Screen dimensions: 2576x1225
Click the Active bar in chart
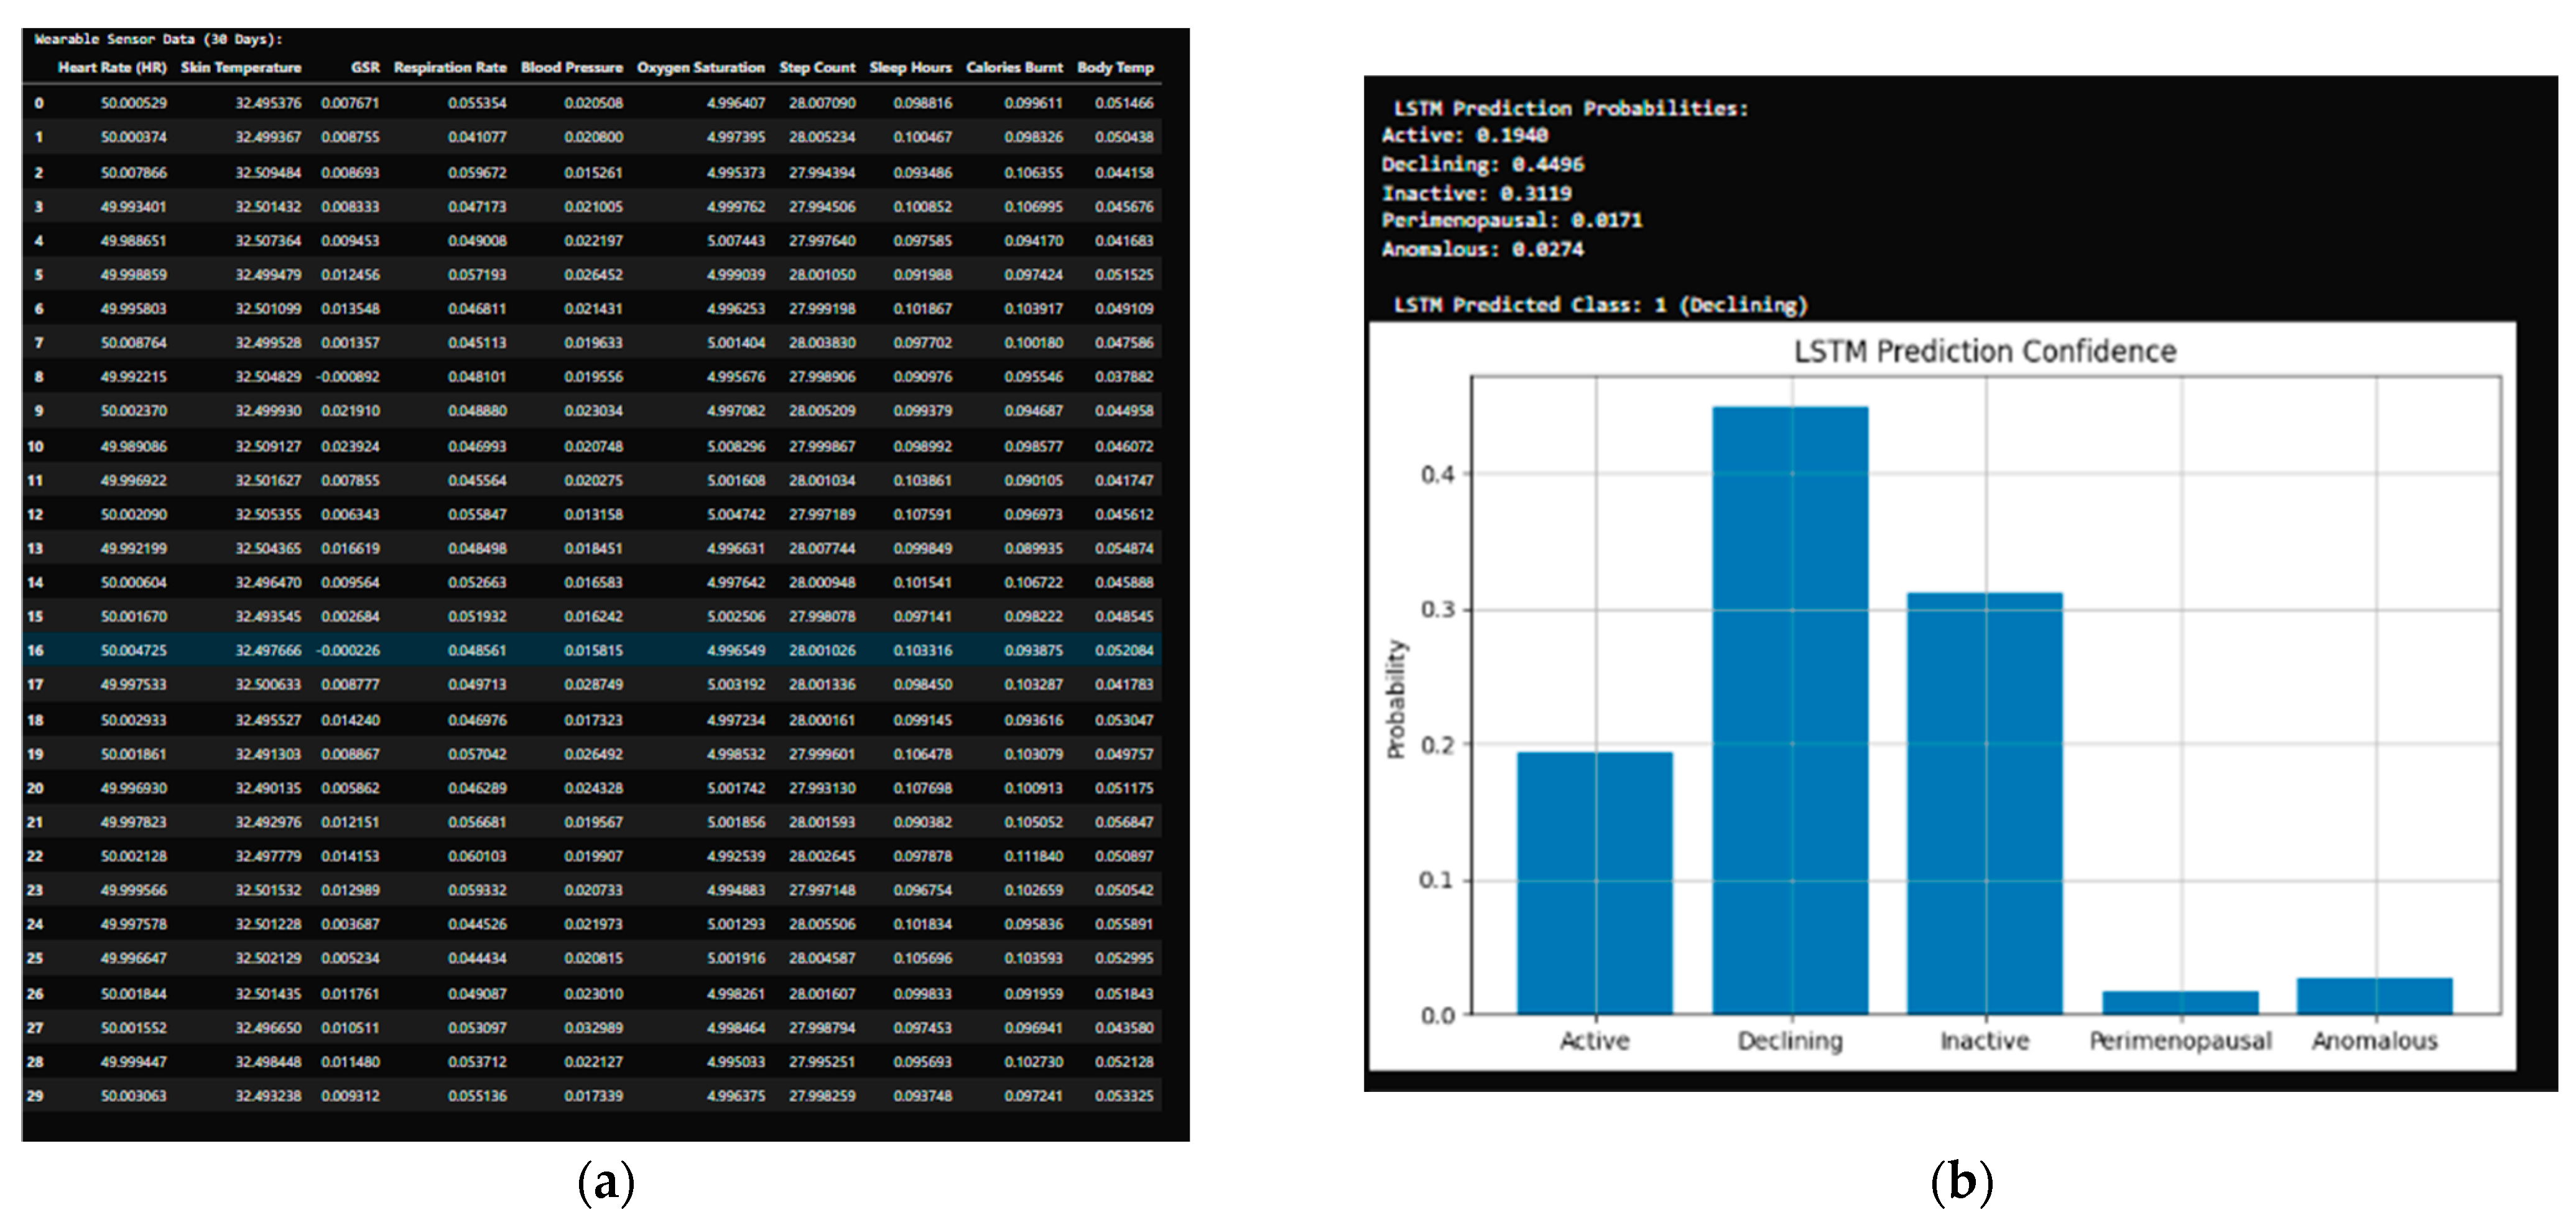[1594, 883]
